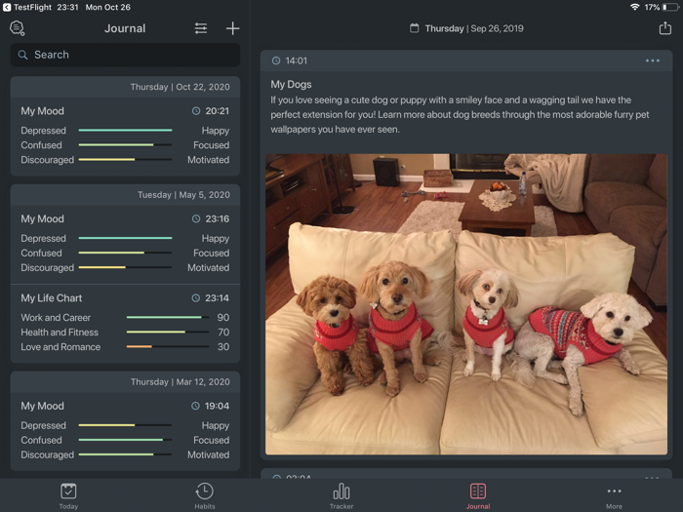
Task: Tap the clock icon beside 23:16
Action: coord(196,218)
